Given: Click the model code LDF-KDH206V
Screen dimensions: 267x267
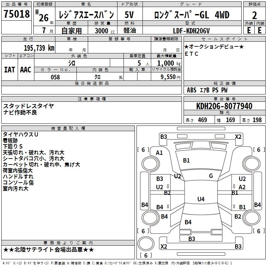Looking at the screenshot, I should point(194,31).
